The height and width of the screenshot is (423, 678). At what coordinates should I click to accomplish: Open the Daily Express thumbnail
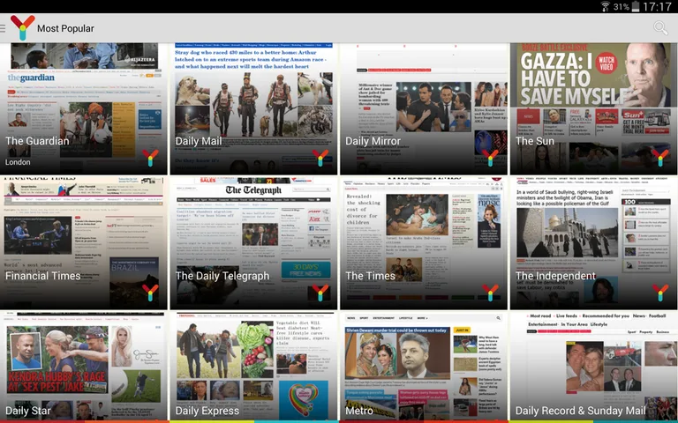click(253, 366)
